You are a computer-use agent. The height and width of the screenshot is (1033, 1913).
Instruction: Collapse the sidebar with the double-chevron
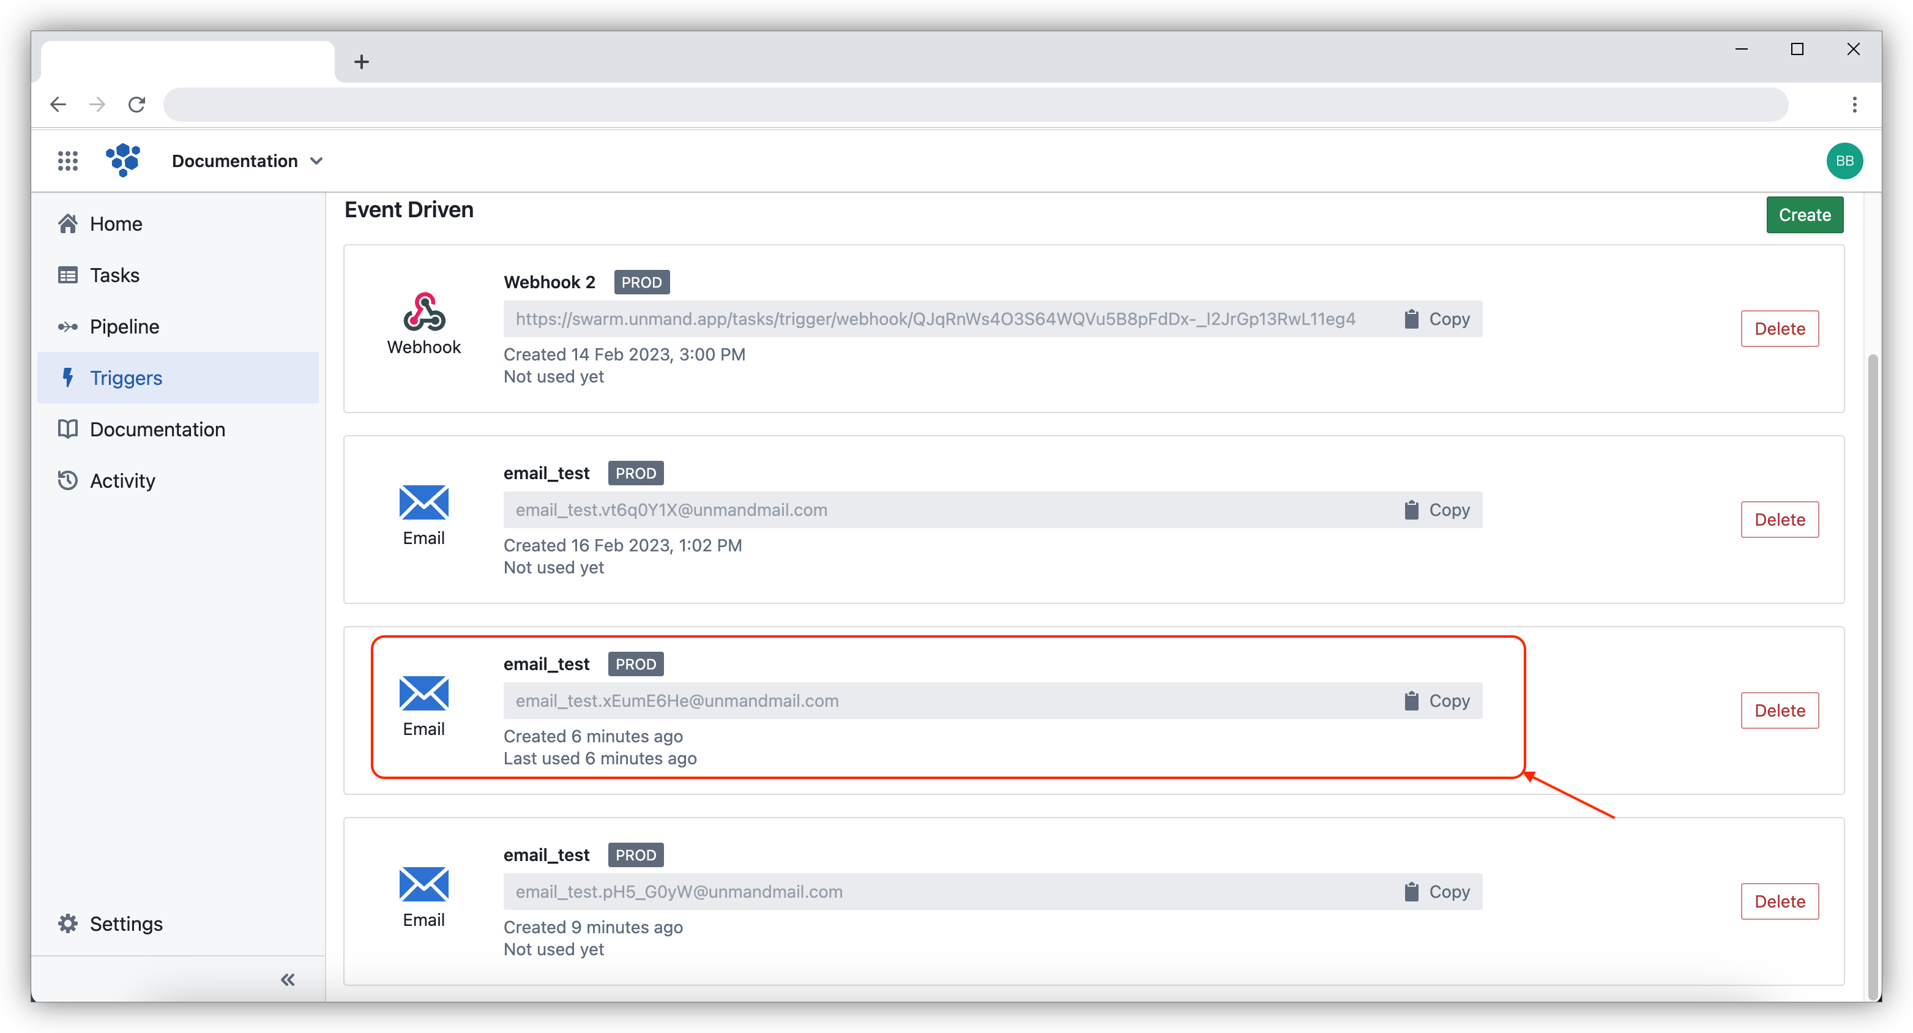coord(286,979)
